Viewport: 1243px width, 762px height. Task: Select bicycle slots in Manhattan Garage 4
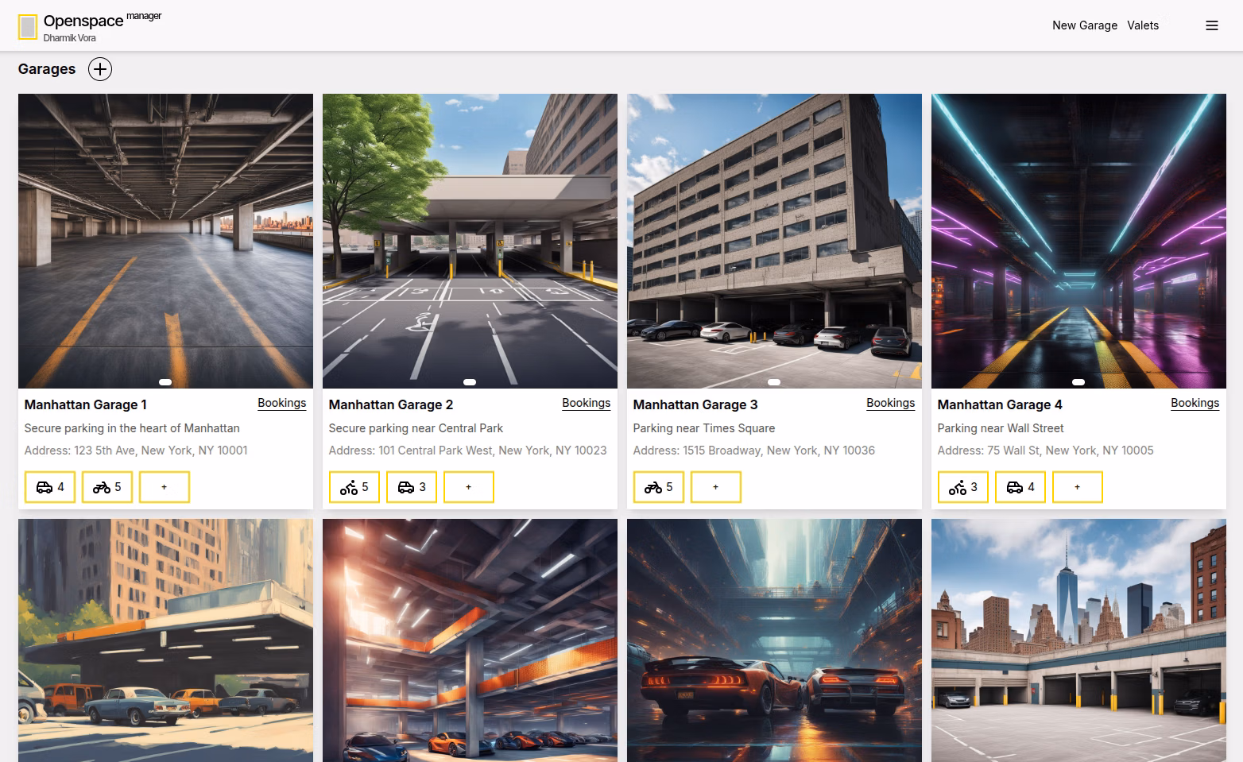click(x=963, y=487)
